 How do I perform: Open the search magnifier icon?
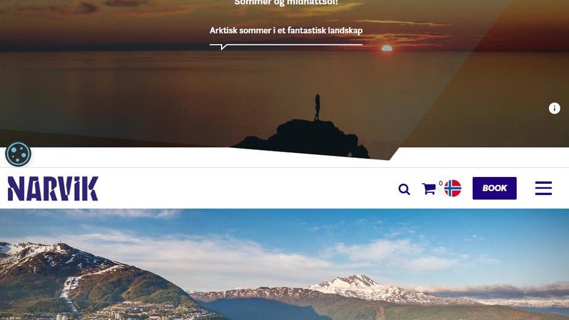click(404, 189)
